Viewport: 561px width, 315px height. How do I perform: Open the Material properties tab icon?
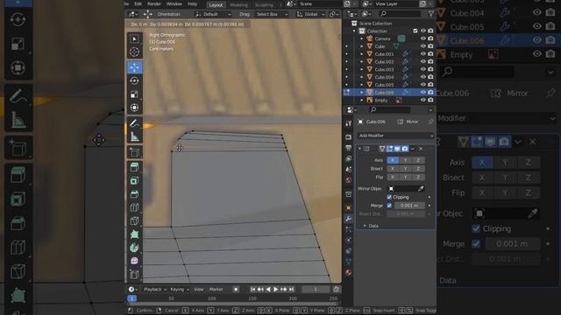pyautogui.click(x=349, y=272)
